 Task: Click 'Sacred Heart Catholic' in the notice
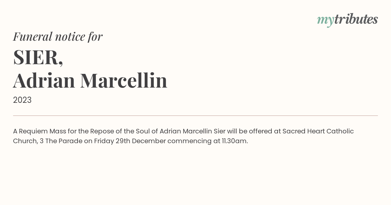(x=318, y=131)
